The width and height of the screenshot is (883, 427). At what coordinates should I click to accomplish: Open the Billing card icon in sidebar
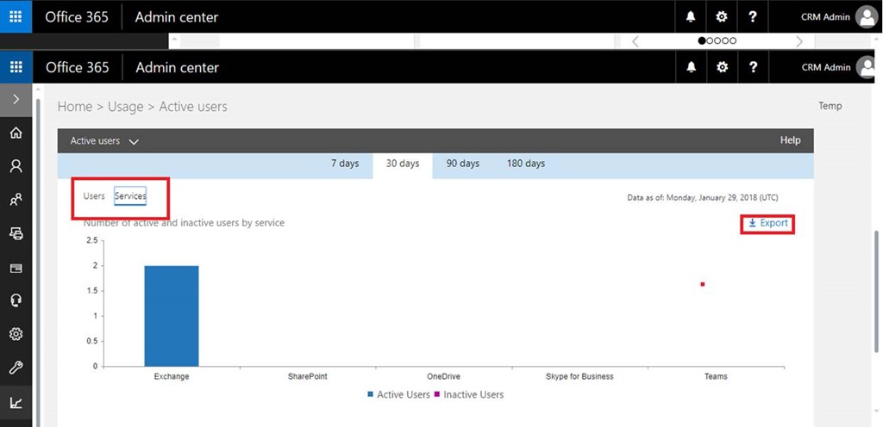coord(16,268)
